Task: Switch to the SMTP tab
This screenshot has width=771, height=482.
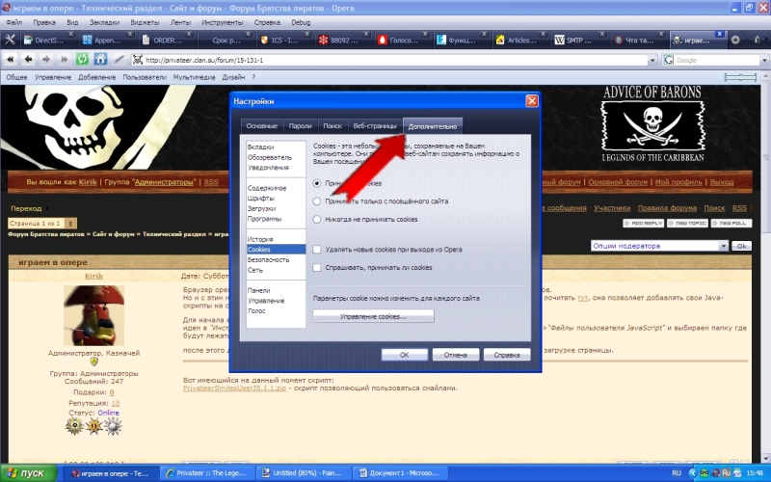Action: (x=579, y=40)
